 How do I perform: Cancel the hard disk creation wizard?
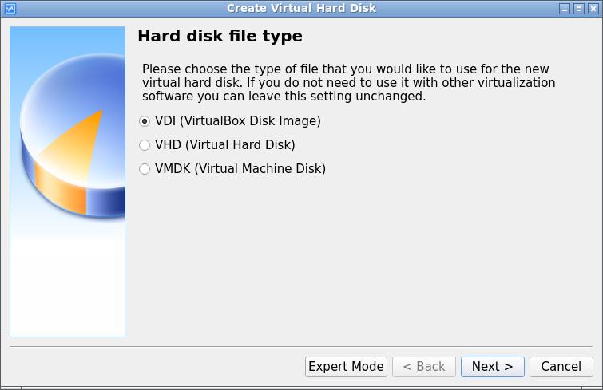(561, 367)
